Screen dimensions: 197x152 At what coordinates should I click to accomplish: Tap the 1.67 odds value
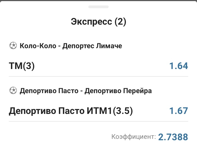coord(178,111)
